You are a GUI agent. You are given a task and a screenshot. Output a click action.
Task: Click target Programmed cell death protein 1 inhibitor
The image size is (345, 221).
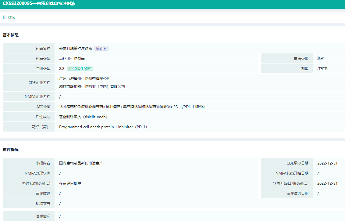(x=103, y=127)
